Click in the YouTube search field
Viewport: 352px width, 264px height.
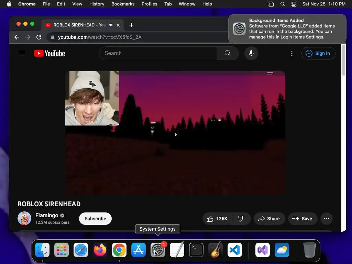(x=158, y=53)
